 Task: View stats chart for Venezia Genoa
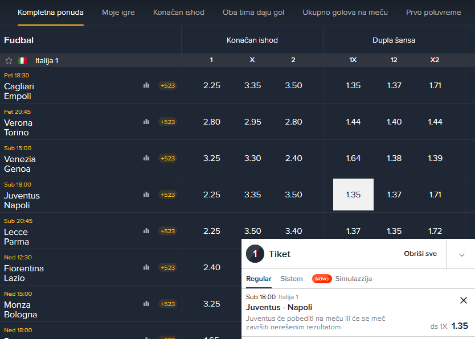click(x=146, y=158)
